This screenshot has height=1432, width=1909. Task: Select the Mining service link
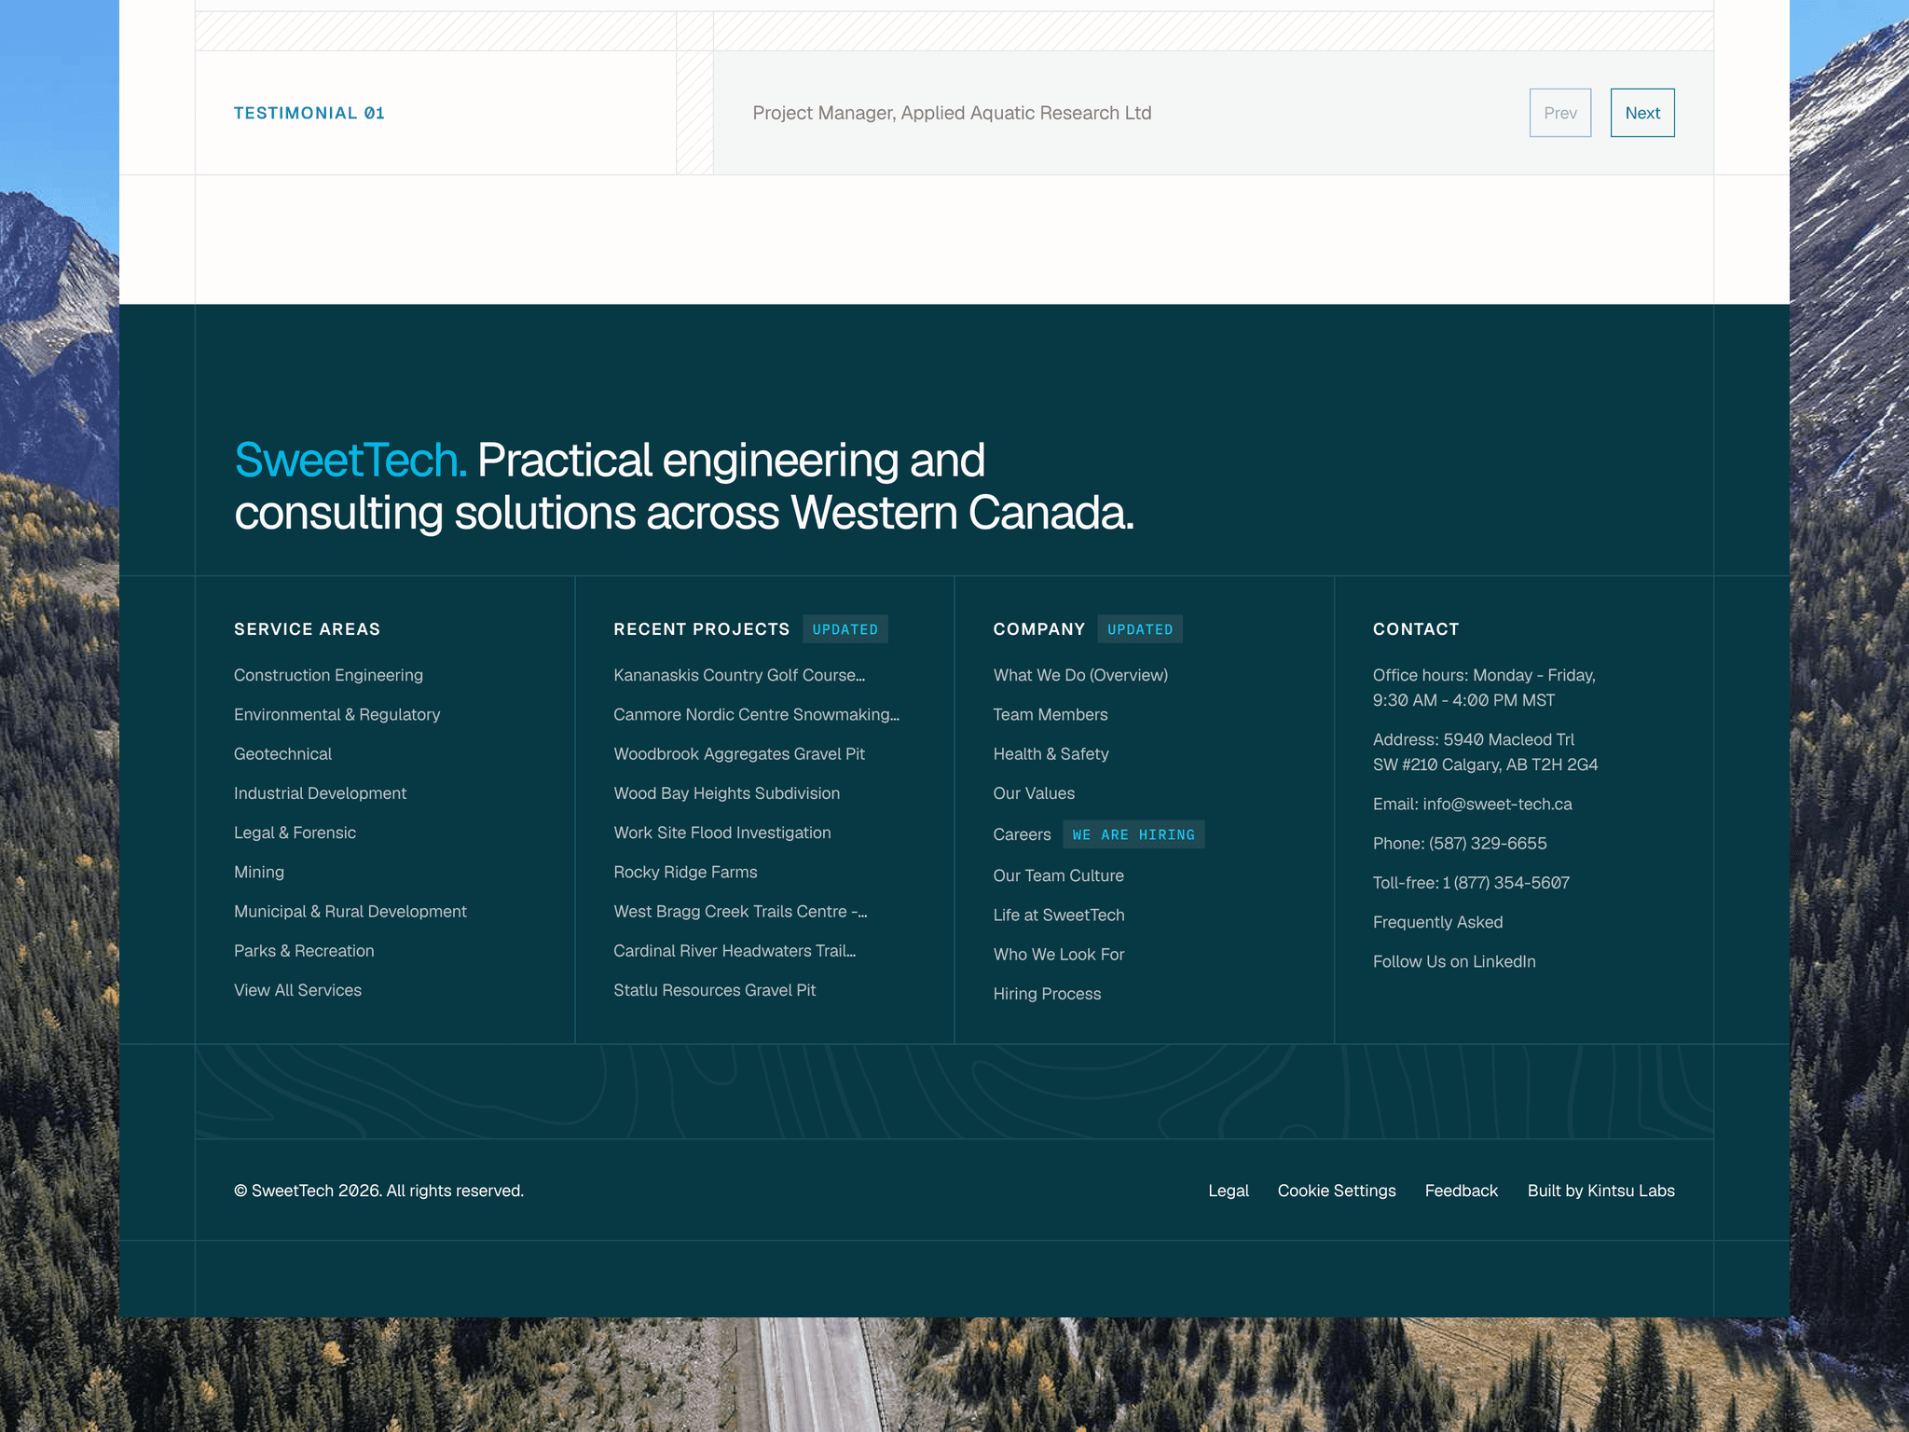coord(259,872)
